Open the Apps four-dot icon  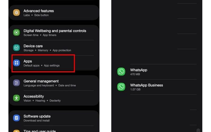click(x=16, y=63)
